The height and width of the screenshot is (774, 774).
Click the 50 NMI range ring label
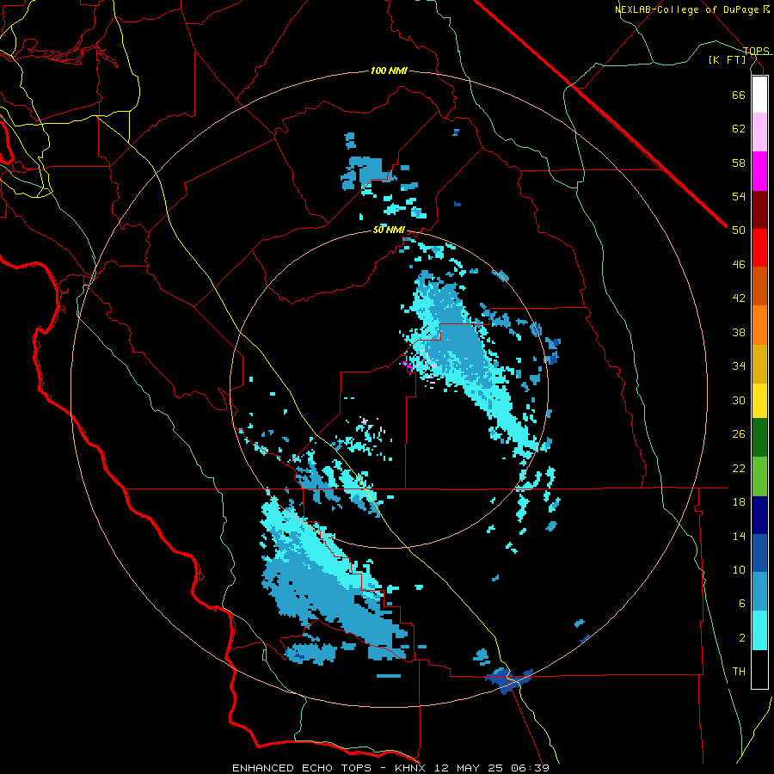389,230
